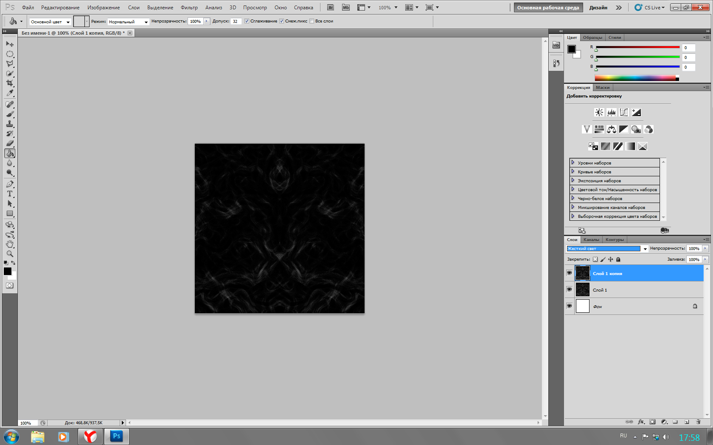Open the Режим Нормальный dropdown
Viewport: 713px width, 445px height.
[x=128, y=22]
